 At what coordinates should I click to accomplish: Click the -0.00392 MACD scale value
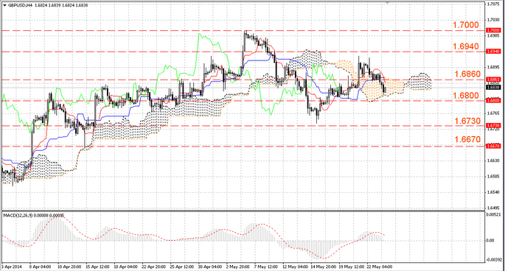pyautogui.click(x=494, y=260)
